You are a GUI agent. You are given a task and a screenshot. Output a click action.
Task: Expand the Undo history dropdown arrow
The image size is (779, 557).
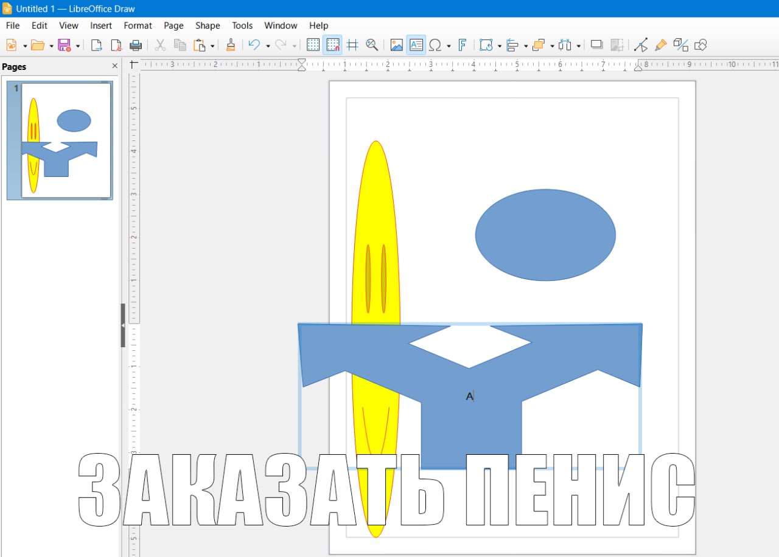268,46
